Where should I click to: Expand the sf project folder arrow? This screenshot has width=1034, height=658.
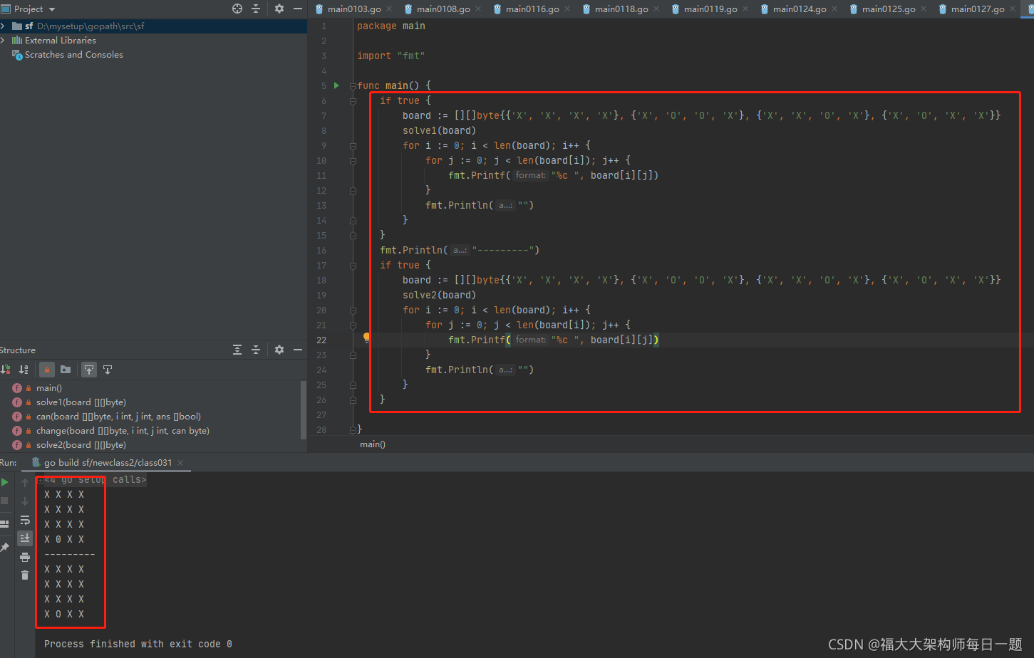point(4,26)
